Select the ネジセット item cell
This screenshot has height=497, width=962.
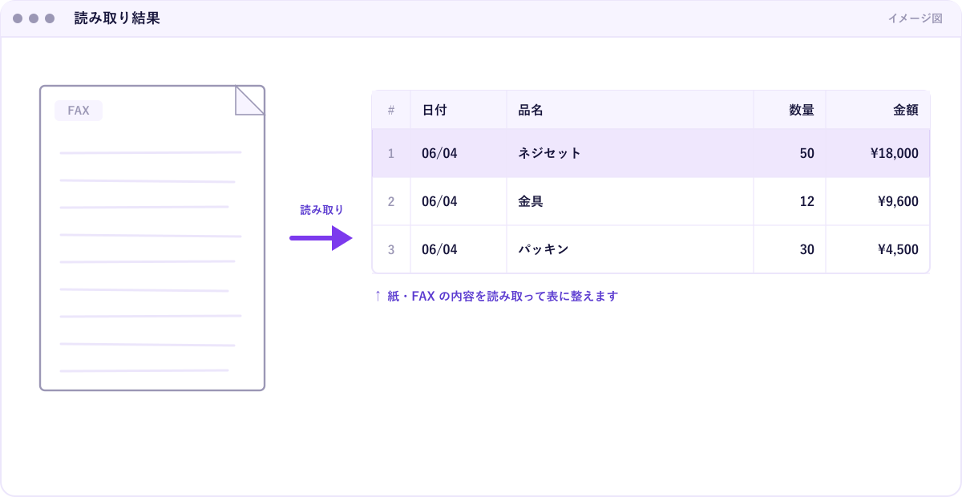point(630,153)
